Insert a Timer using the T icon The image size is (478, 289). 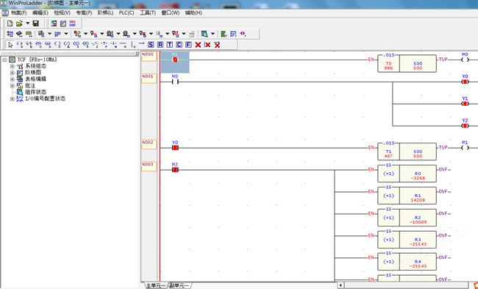tap(169, 45)
